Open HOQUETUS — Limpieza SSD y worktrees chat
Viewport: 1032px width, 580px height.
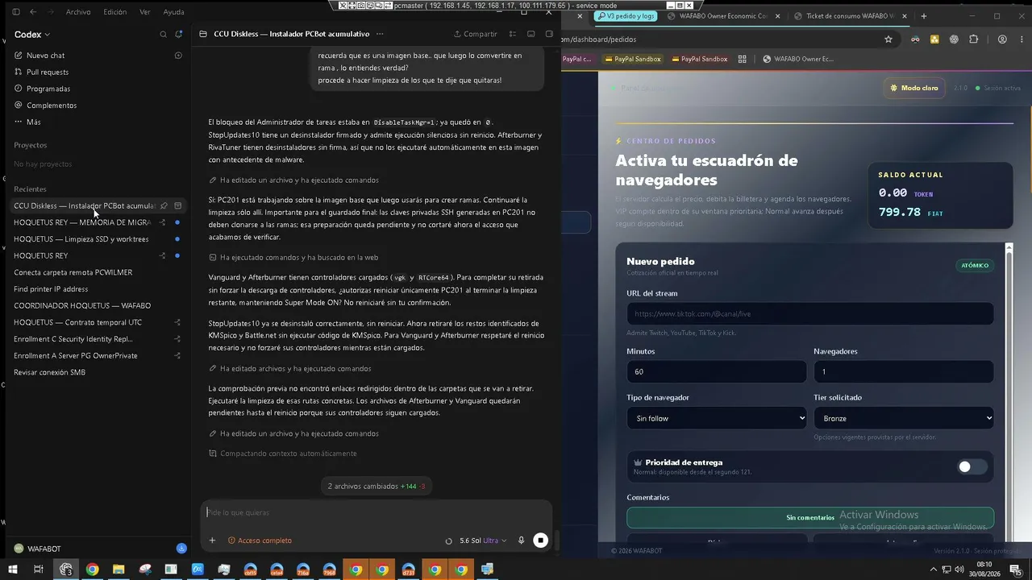coord(81,239)
